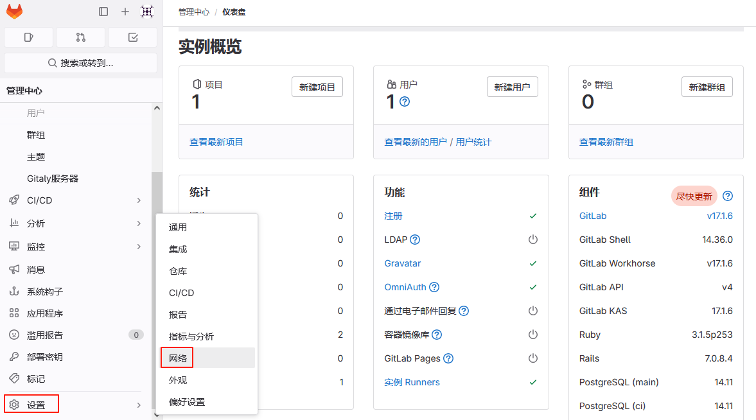The image size is (756, 420).
Task: Open 查看最新群组 link
Action: coord(606,143)
